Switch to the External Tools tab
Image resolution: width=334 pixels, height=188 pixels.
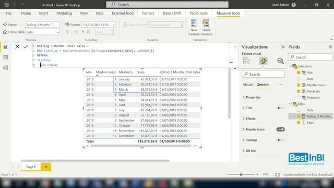[123, 13]
